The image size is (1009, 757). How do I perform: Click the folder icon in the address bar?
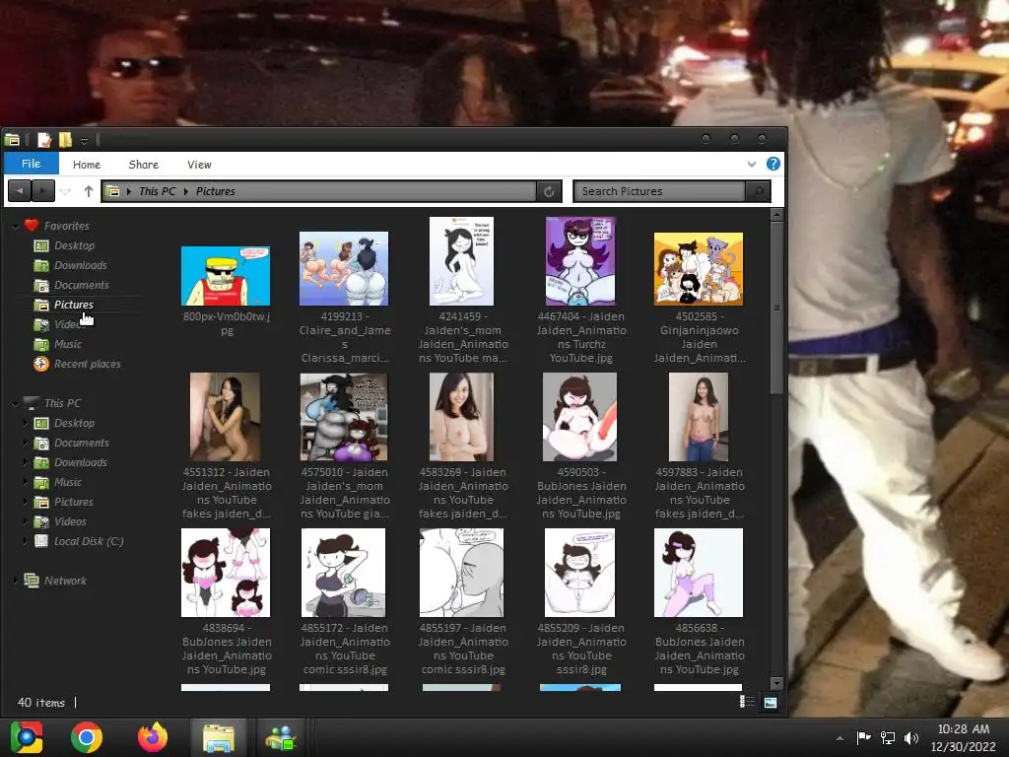point(112,191)
